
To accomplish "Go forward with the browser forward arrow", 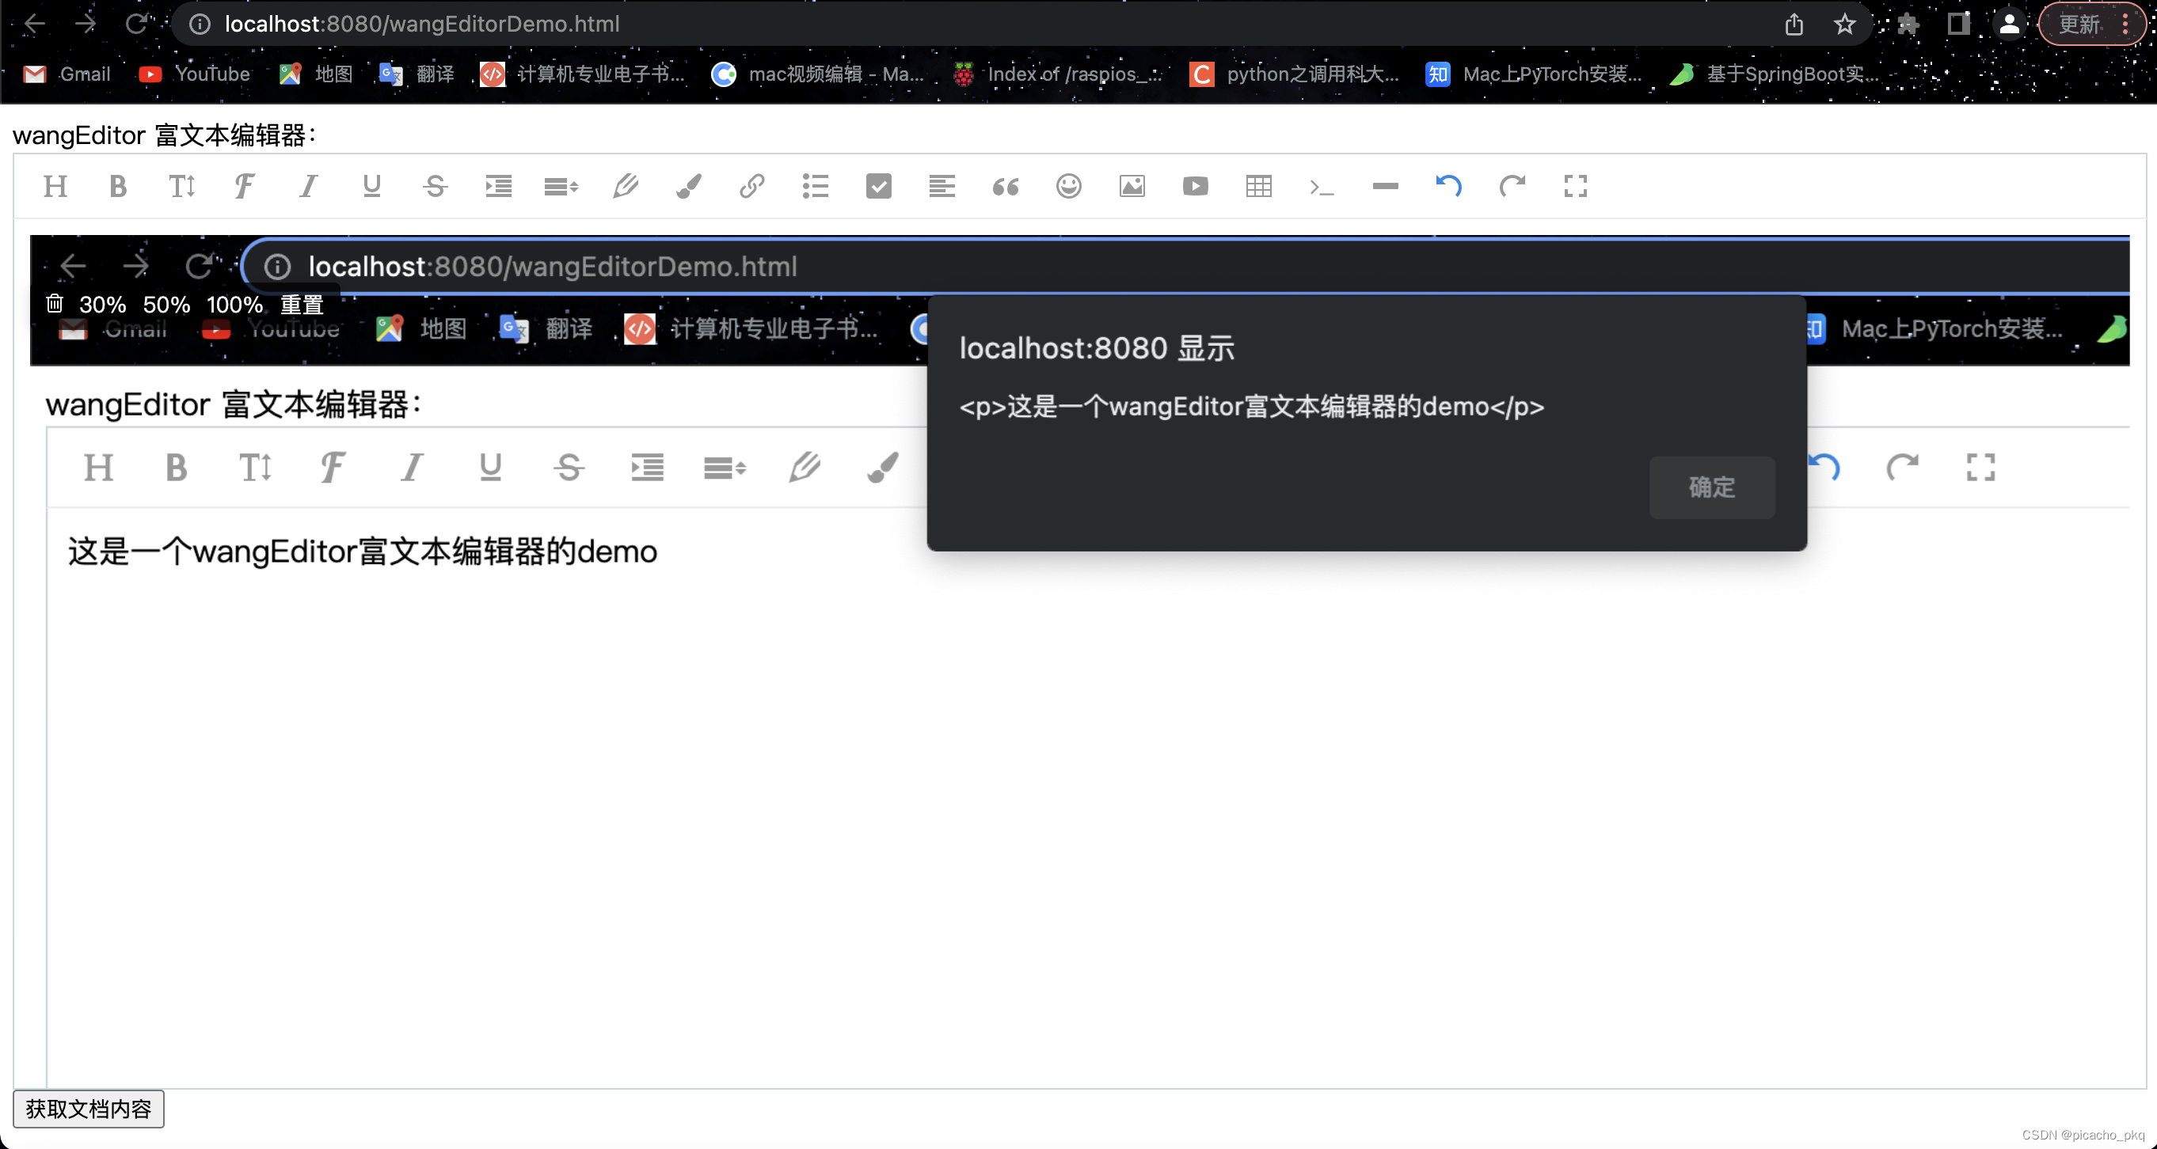I will coord(85,24).
